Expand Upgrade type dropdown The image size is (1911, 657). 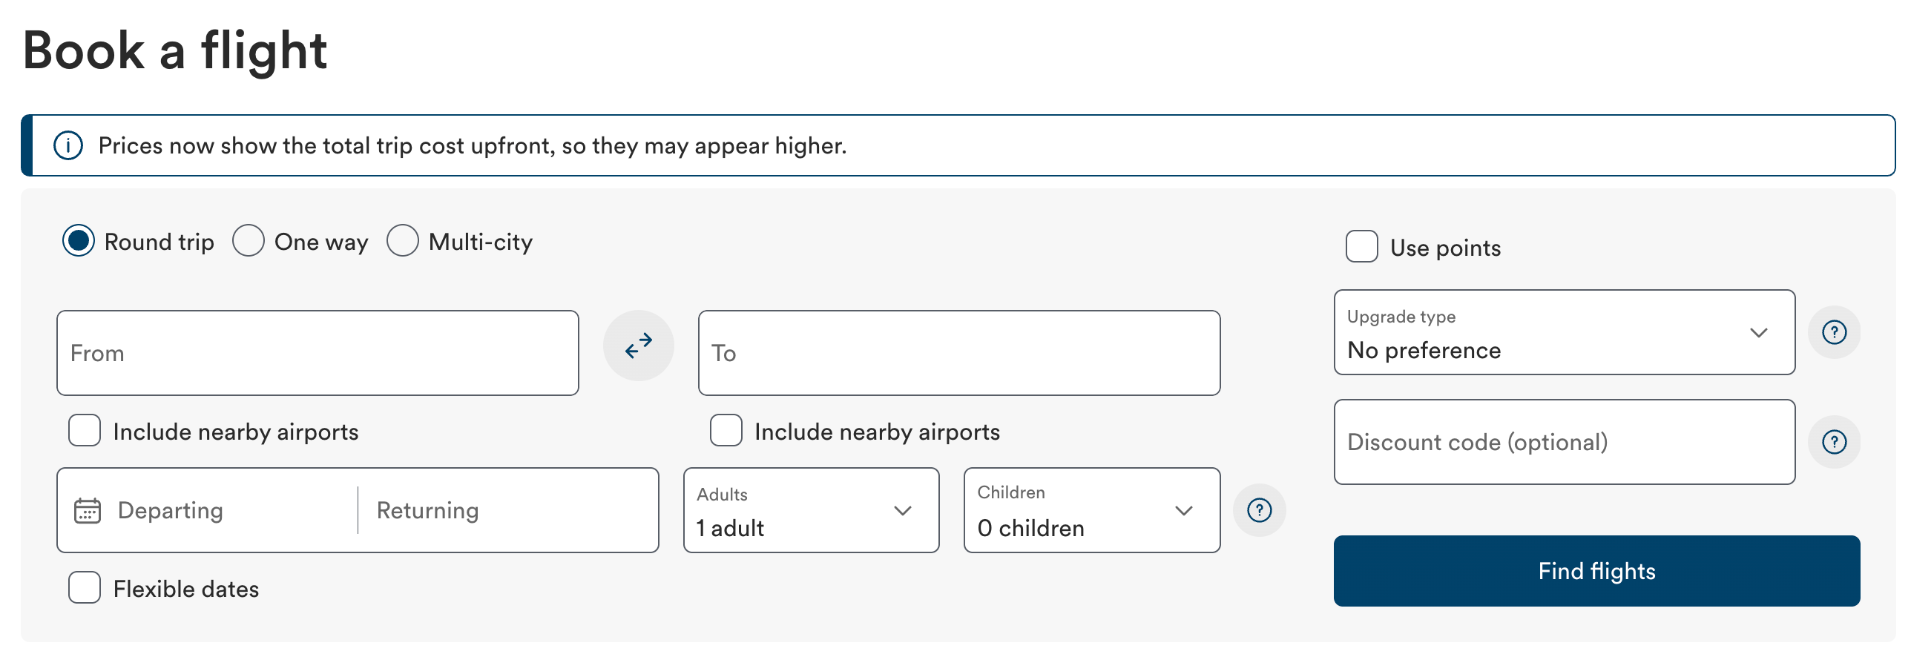(x=1565, y=332)
